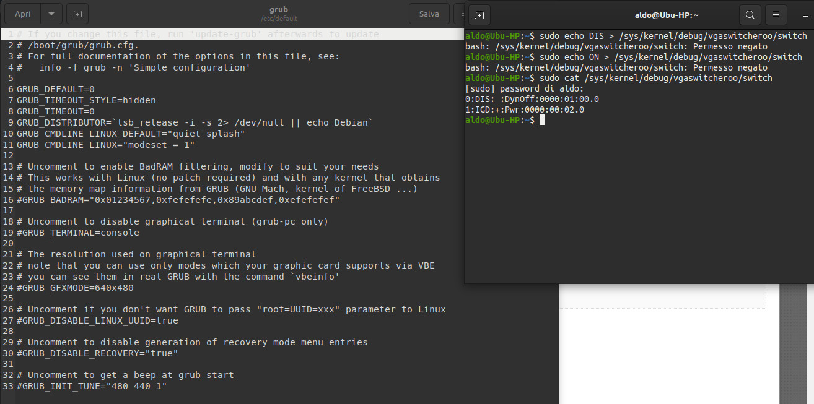
Task: Expand the recent files dropdown next to Apri
Action: coord(51,14)
